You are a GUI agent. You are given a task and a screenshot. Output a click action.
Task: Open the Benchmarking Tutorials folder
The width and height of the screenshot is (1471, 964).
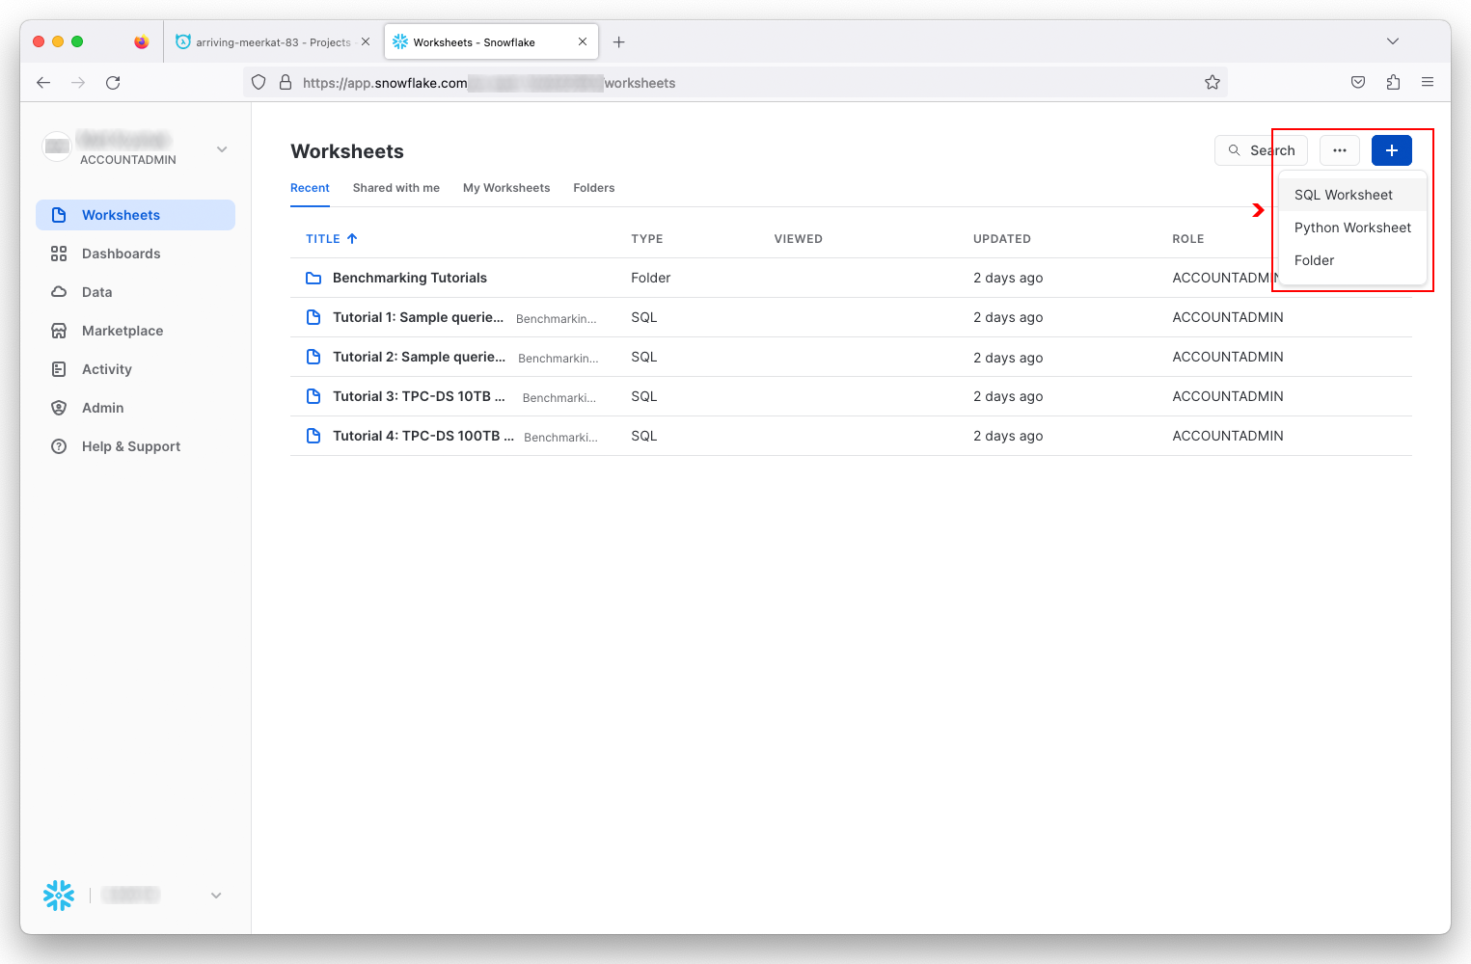(x=409, y=278)
